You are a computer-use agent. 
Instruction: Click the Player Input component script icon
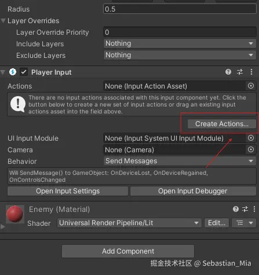point(13,72)
